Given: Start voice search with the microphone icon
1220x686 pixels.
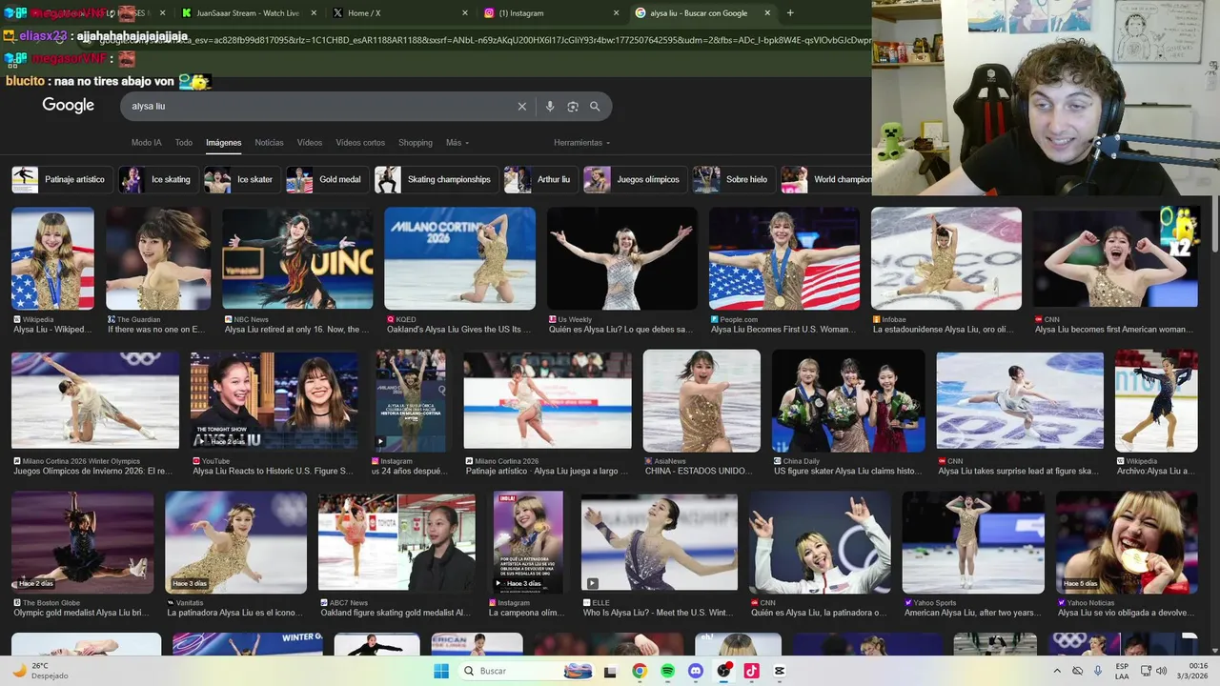Looking at the screenshot, I should (550, 107).
